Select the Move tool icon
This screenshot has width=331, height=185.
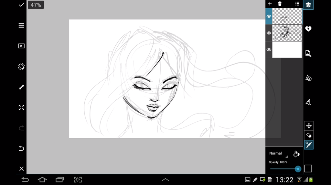tap(309, 126)
